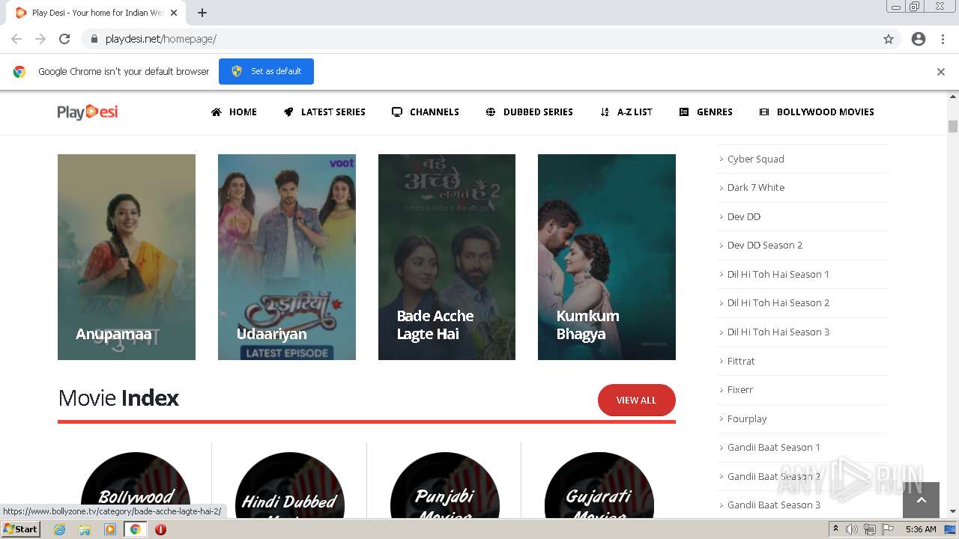Open Dil Hi Toh Hai Season 3 link
The image size is (959, 539).
(778, 332)
